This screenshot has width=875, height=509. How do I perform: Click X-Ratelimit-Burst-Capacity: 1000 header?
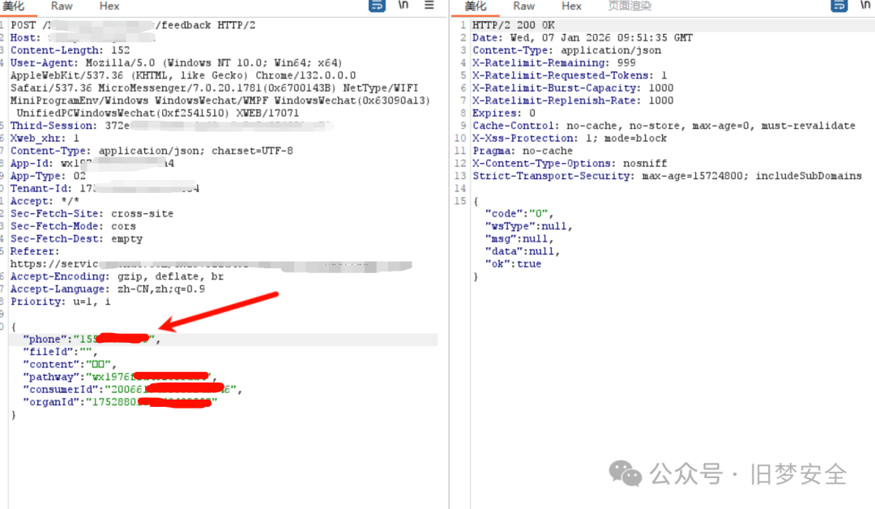[573, 88]
